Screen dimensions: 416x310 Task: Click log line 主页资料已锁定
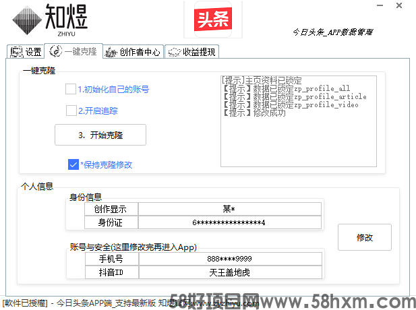262,80
